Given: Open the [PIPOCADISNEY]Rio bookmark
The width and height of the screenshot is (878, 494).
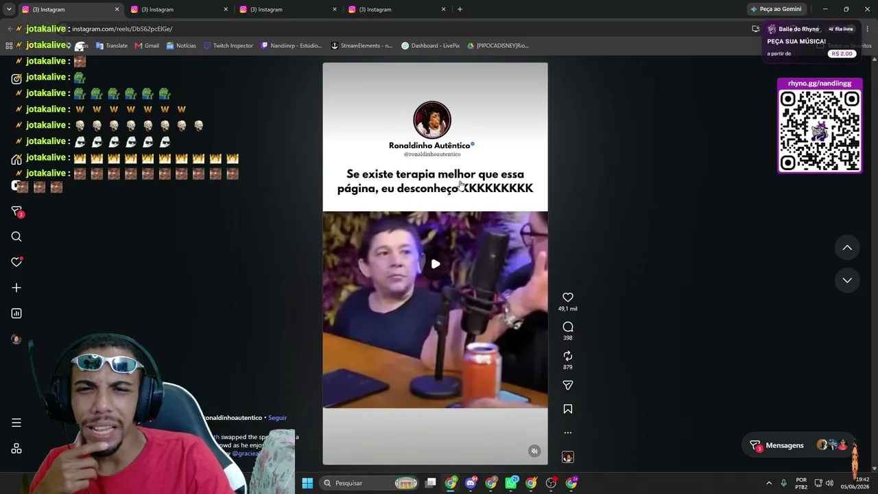Looking at the screenshot, I should [x=498, y=46].
